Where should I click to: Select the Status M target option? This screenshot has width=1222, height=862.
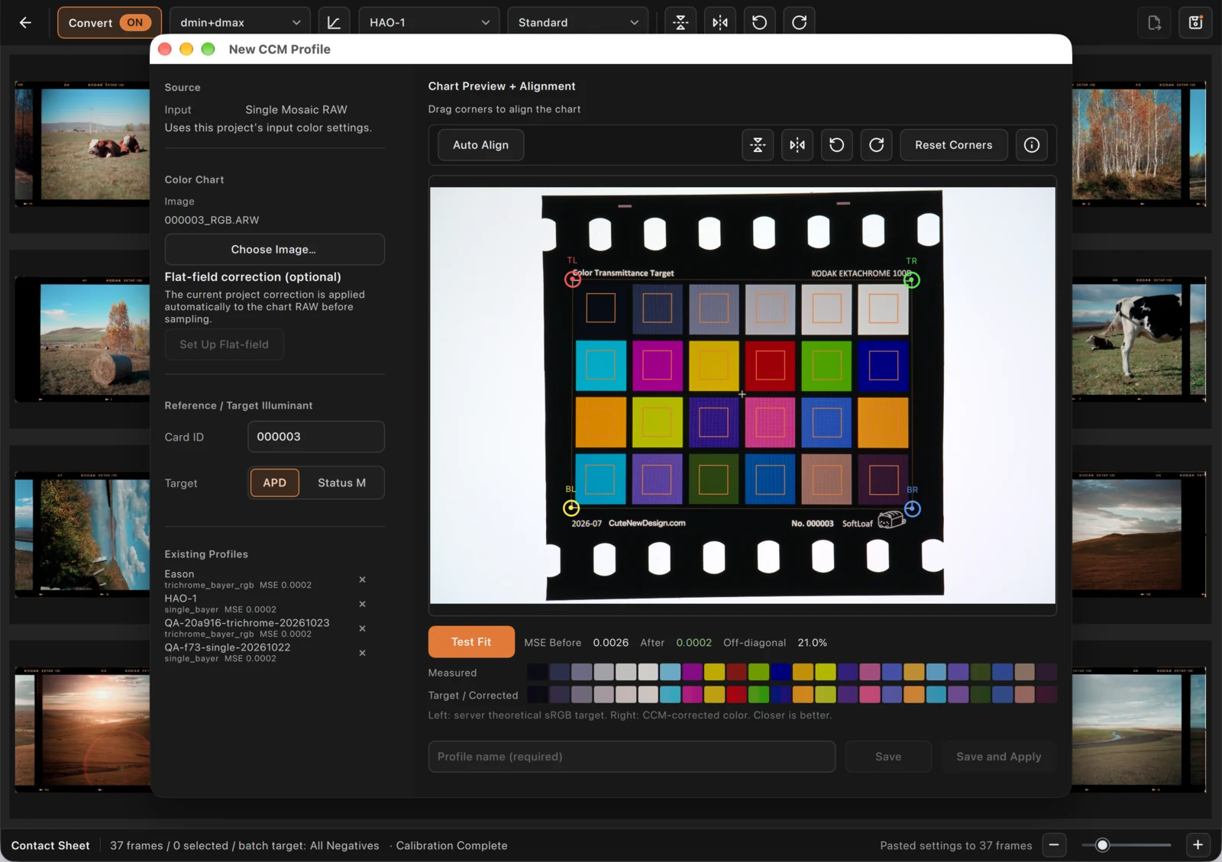[x=341, y=483]
